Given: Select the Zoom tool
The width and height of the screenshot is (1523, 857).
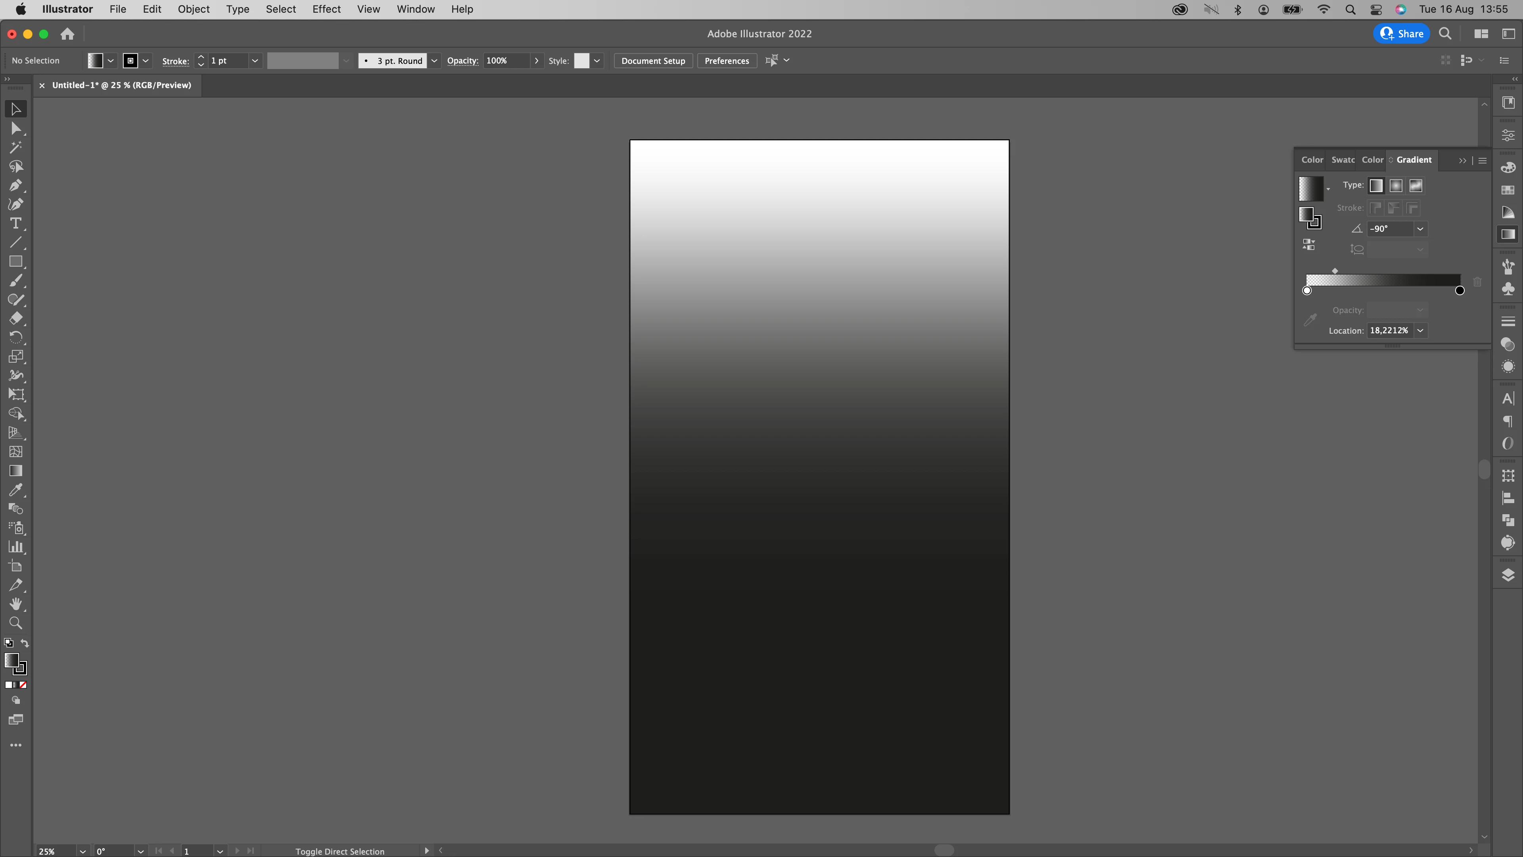Looking at the screenshot, I should pyautogui.click(x=16, y=623).
